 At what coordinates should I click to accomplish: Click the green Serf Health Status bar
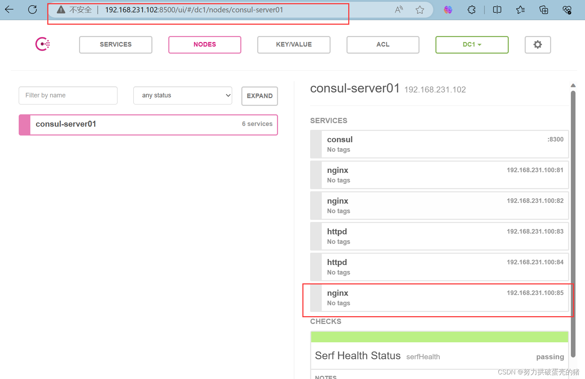coord(439,337)
